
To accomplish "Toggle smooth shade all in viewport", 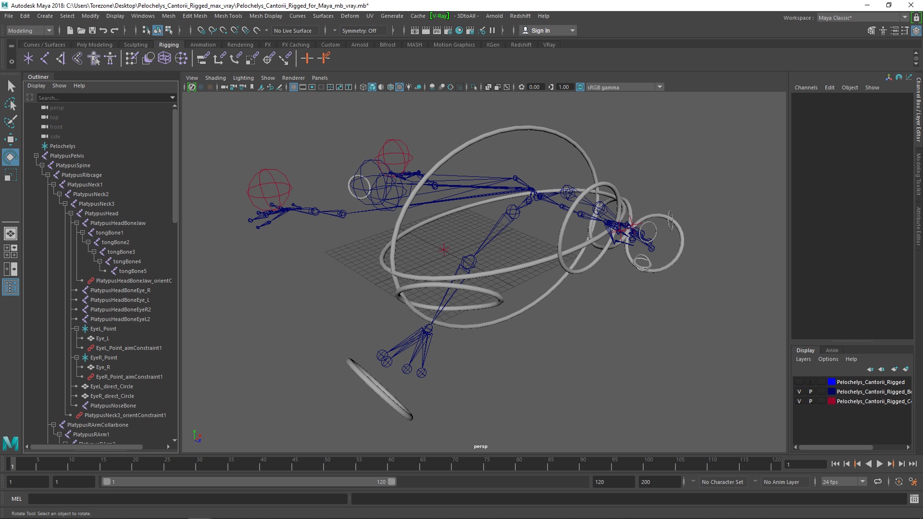I will point(372,87).
